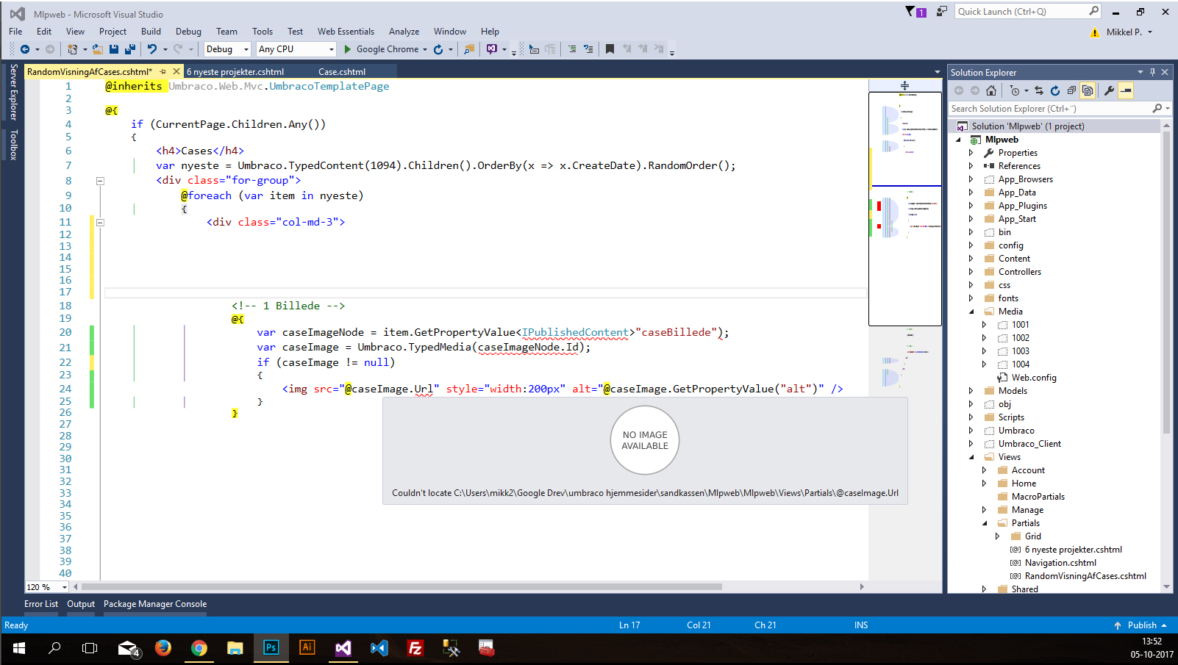
Task: Toggle a bookmark with the bookmark icon
Action: click(610, 49)
